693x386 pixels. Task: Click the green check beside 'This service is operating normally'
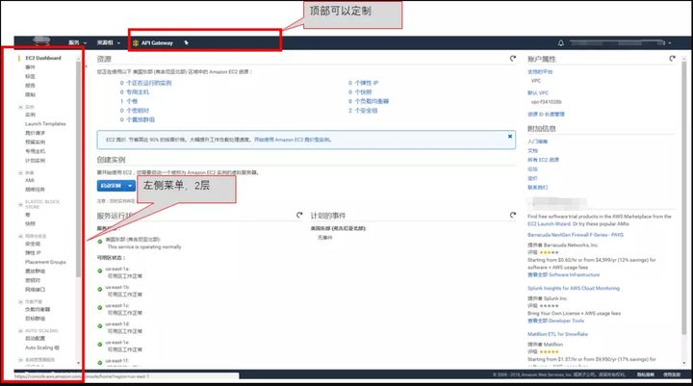100,242
